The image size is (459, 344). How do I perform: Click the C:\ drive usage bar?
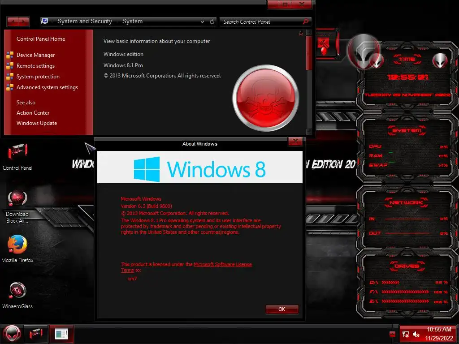(390, 283)
